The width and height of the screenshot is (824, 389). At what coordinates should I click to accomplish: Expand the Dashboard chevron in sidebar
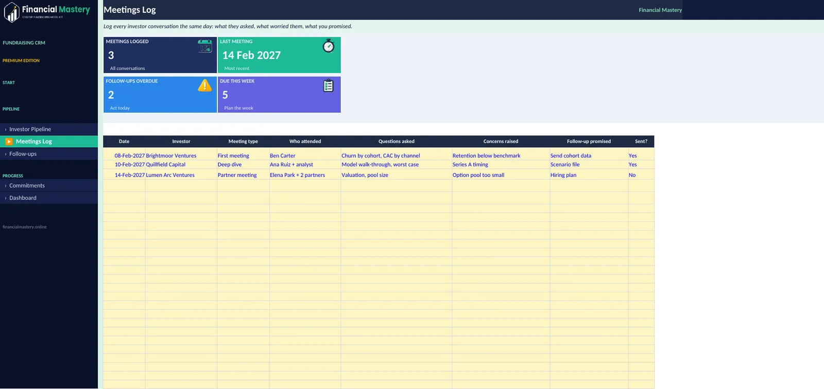[6, 198]
